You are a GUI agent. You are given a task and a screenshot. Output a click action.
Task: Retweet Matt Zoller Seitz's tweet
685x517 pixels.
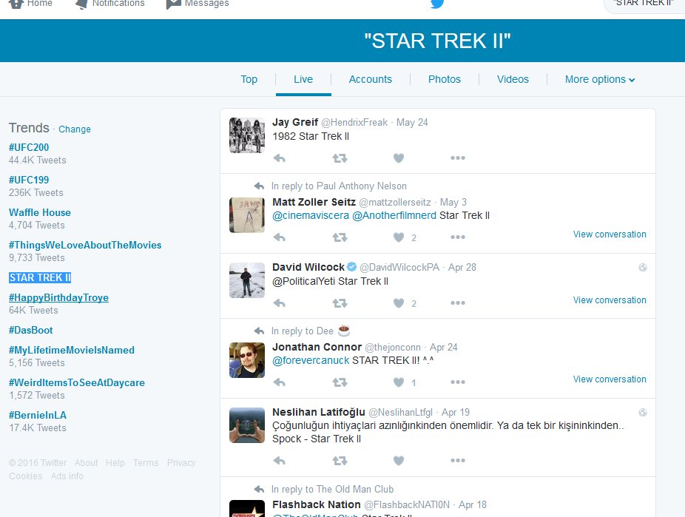tap(340, 237)
